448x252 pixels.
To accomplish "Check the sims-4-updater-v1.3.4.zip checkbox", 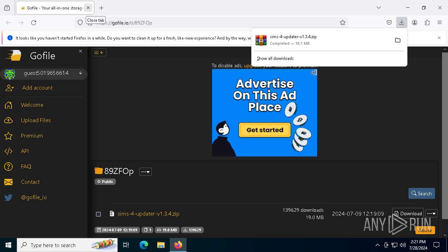I will (98, 214).
